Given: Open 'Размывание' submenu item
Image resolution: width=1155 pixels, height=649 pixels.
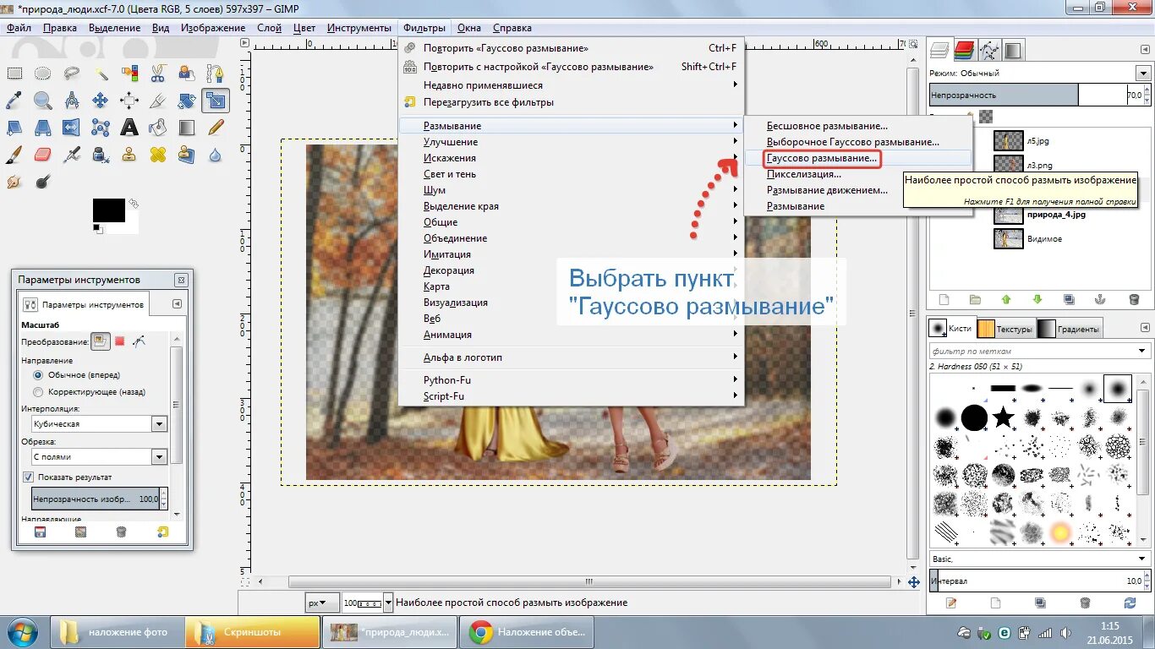Looking at the screenshot, I should click(x=571, y=126).
